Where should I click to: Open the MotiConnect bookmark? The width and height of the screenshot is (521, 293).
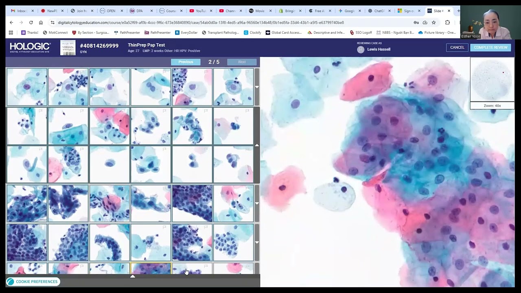pyautogui.click(x=55, y=33)
